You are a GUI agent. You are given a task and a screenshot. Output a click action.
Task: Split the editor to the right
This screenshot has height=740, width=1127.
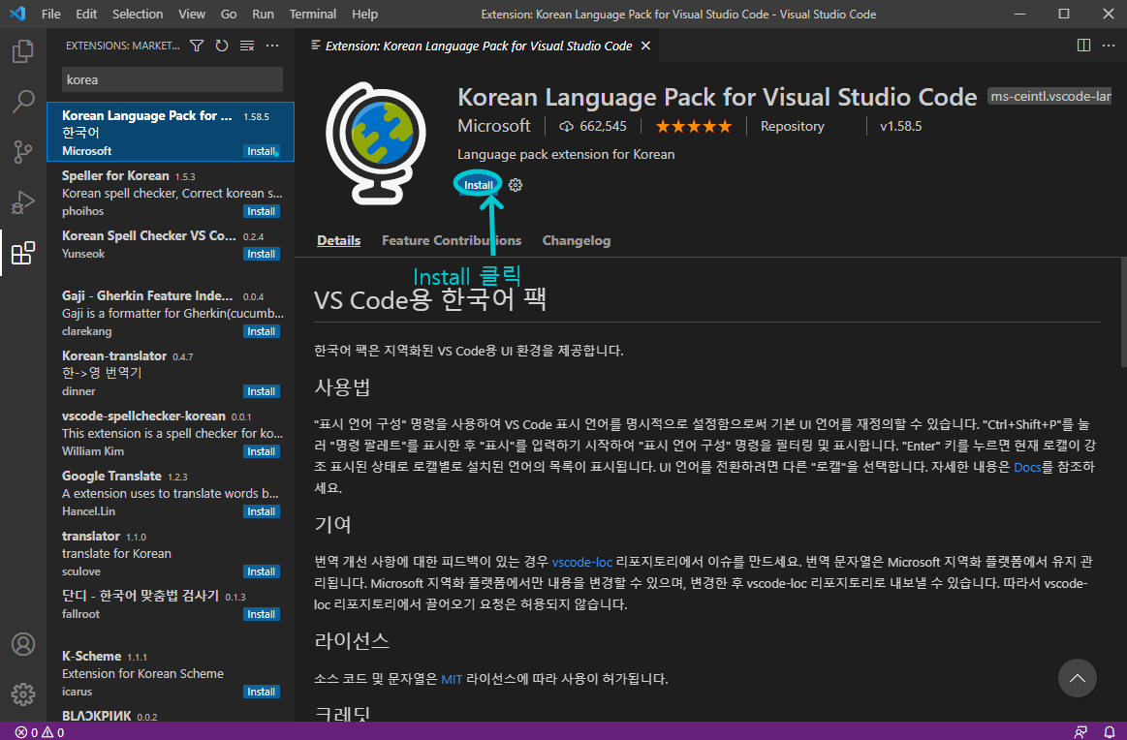[1083, 46]
